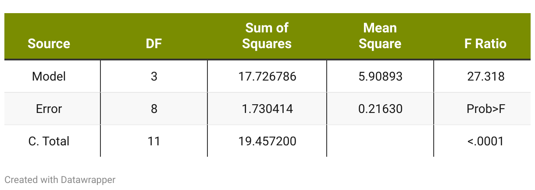535x190 pixels.
Task: Select the mean square 5.90893
Action: [380, 77]
